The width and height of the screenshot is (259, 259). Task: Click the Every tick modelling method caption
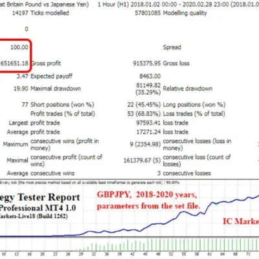coord(90,183)
